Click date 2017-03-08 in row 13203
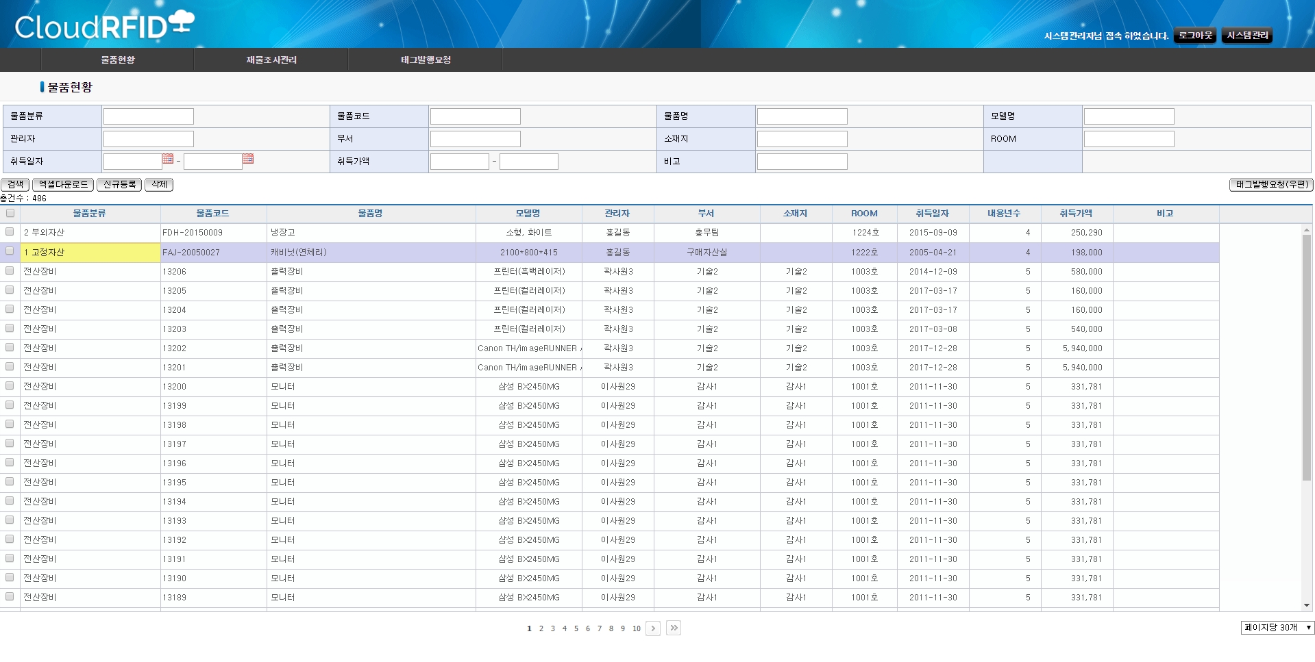The height and width of the screenshot is (662, 1315). pyautogui.click(x=933, y=329)
